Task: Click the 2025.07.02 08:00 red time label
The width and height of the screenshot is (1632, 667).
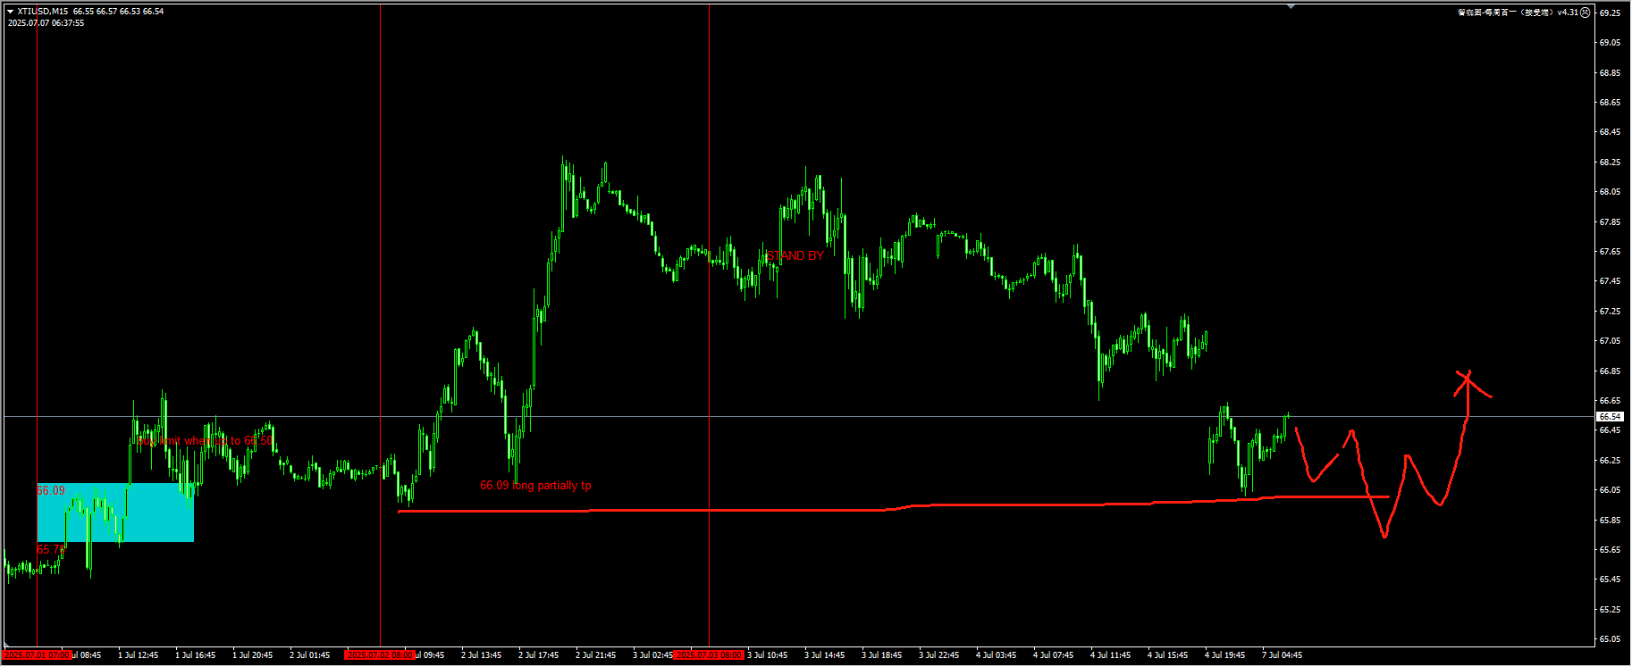Action: (x=380, y=655)
